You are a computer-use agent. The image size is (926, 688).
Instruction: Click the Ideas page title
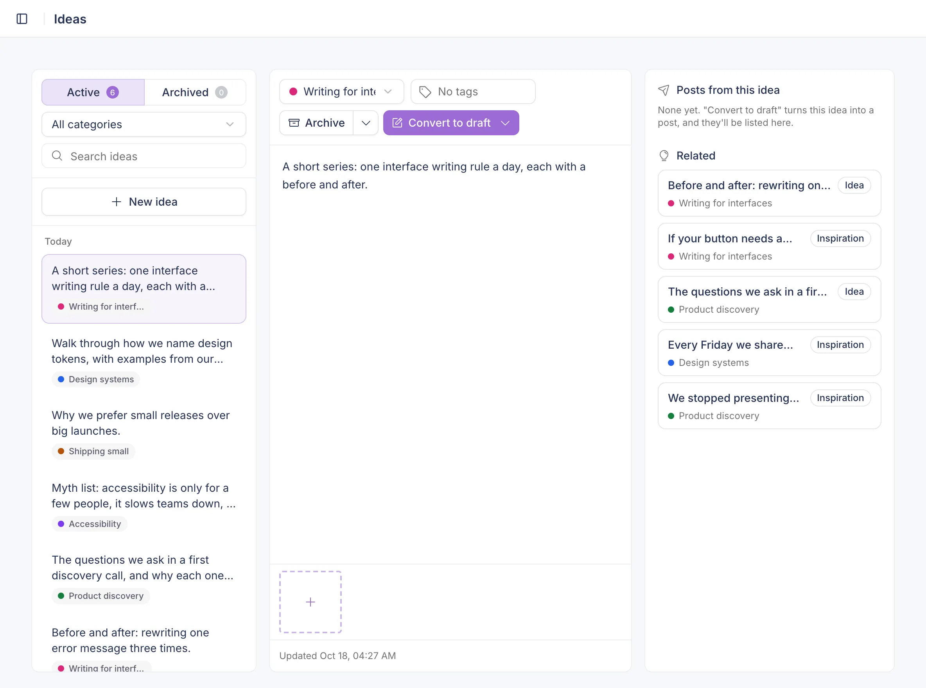click(70, 19)
